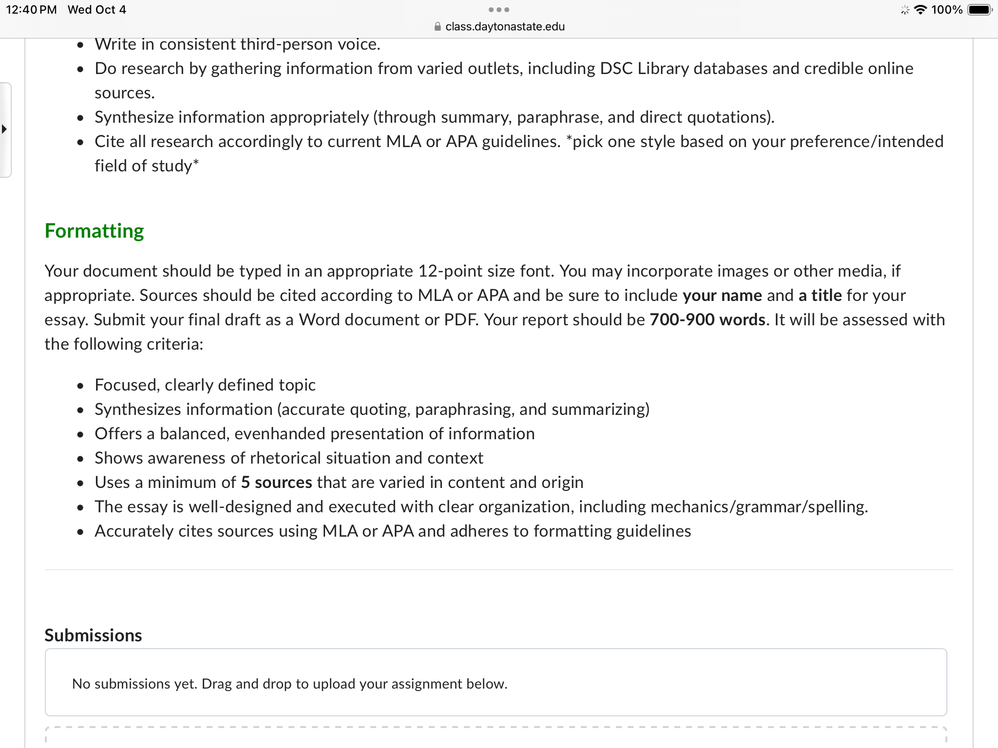This screenshot has width=998, height=748.
Task: Click the bold 700-900 words text
Action: coord(708,319)
